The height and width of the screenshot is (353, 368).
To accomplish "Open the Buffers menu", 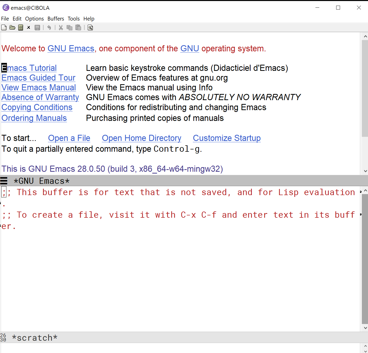I will click(56, 19).
